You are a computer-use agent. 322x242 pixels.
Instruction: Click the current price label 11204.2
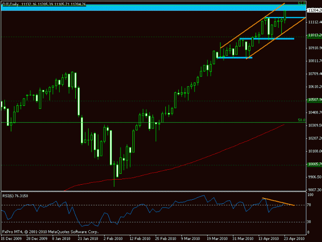pyautogui.click(x=315, y=10)
